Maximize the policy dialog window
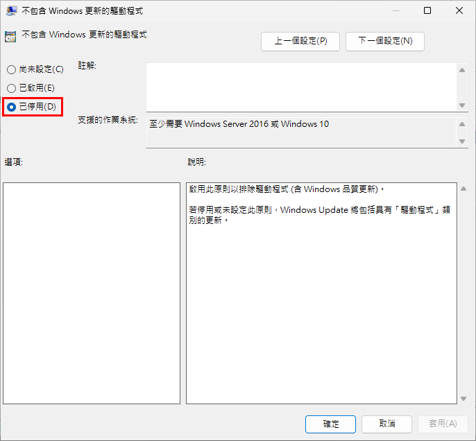Screen dimensions: 476x441 427,10
